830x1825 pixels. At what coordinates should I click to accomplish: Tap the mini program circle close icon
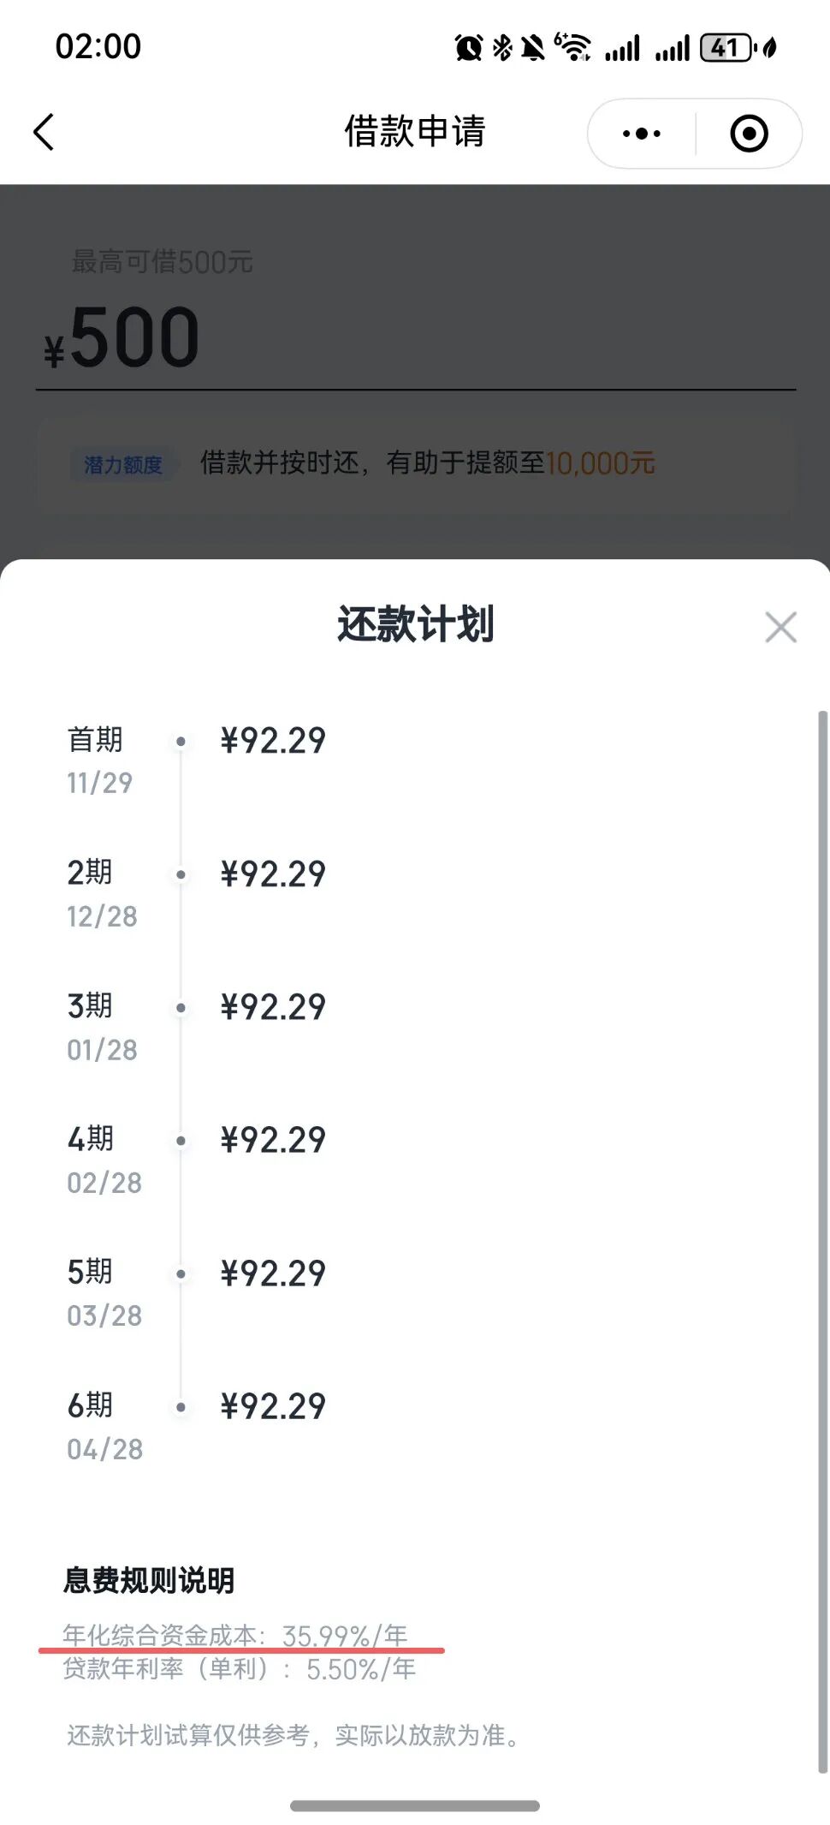[x=749, y=134]
